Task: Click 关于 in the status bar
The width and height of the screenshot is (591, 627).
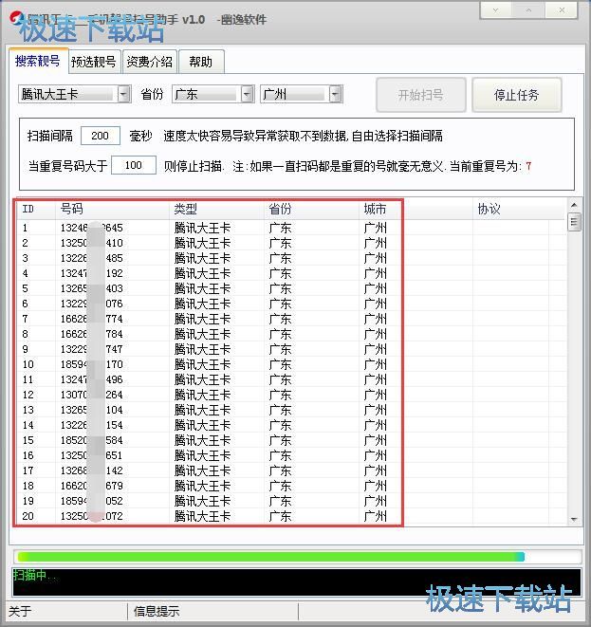Action: [x=21, y=611]
